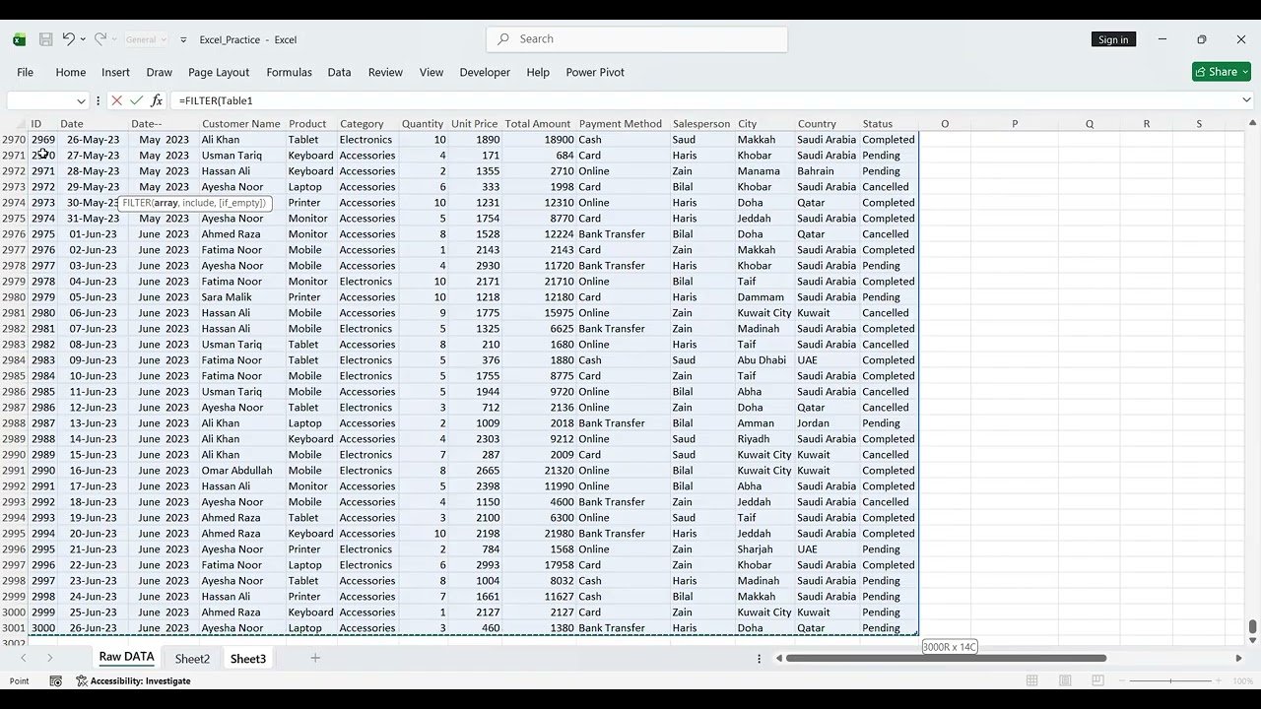Open the Data ribbon tab

[x=339, y=72]
